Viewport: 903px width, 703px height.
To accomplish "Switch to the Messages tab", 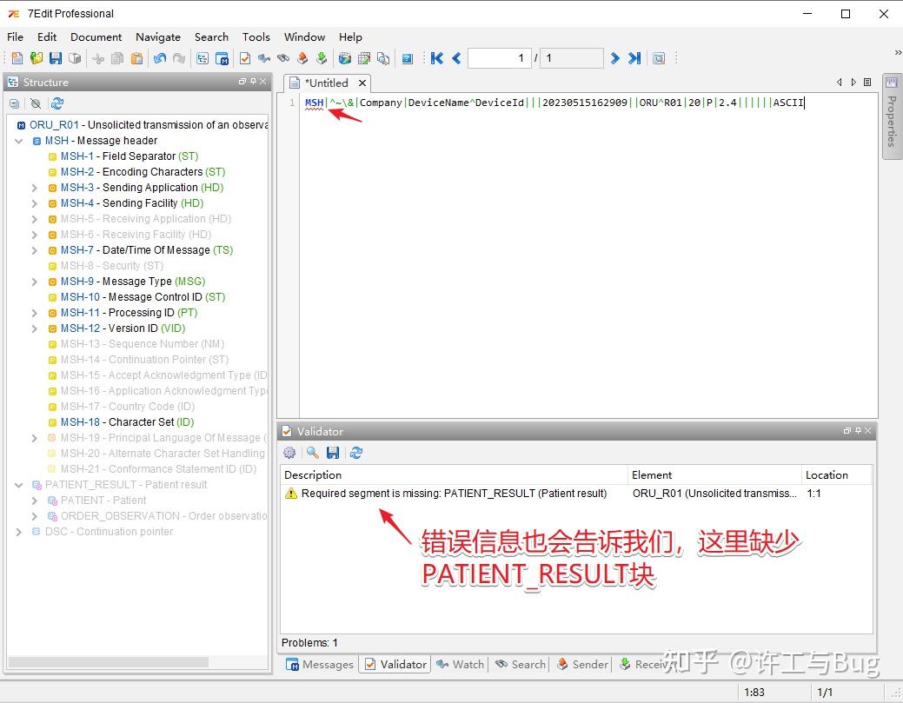I will tap(320, 664).
